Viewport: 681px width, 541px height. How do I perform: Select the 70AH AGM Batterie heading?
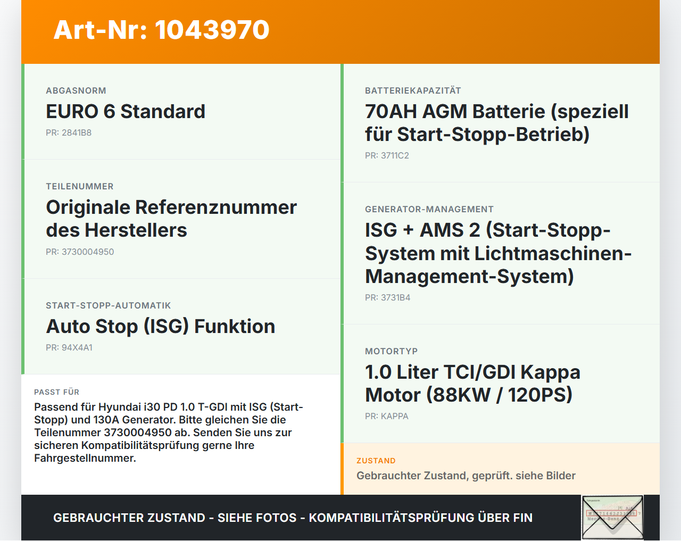point(497,123)
